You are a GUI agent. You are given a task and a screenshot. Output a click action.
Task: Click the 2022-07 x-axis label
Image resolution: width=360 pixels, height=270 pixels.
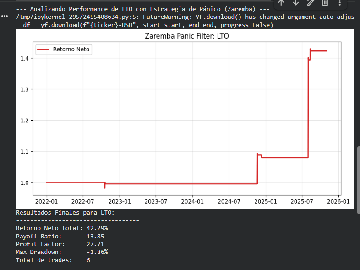point(82,202)
